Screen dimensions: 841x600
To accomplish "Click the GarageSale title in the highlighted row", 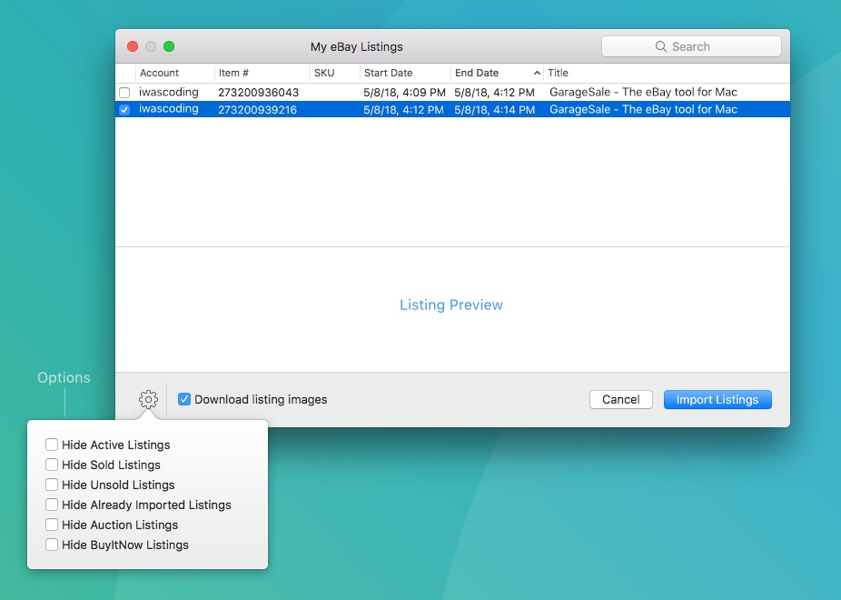I will click(x=643, y=109).
